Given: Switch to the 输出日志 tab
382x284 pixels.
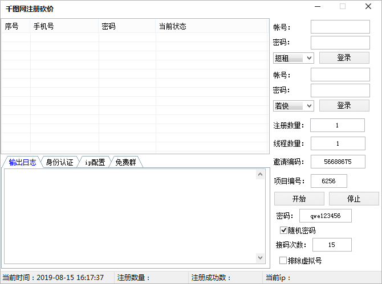Looking at the screenshot, I should 22,162.
